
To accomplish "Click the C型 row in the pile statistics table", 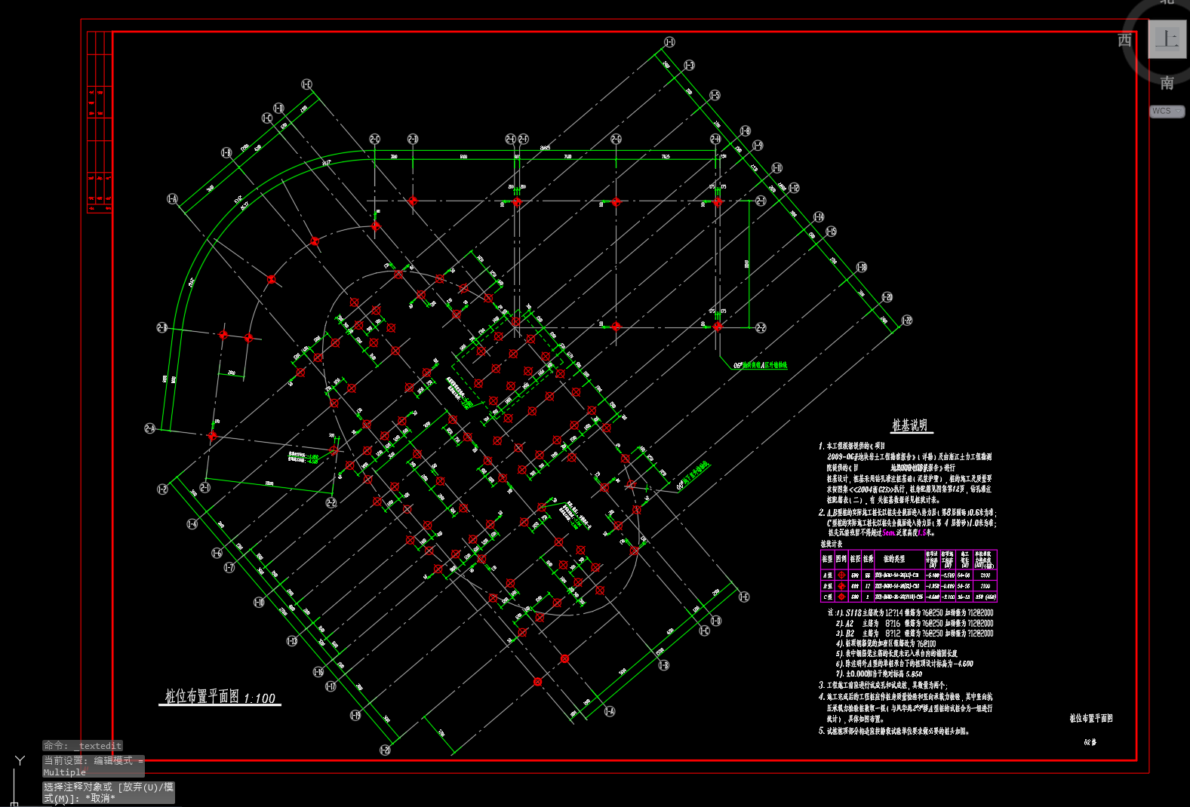I will (x=909, y=597).
